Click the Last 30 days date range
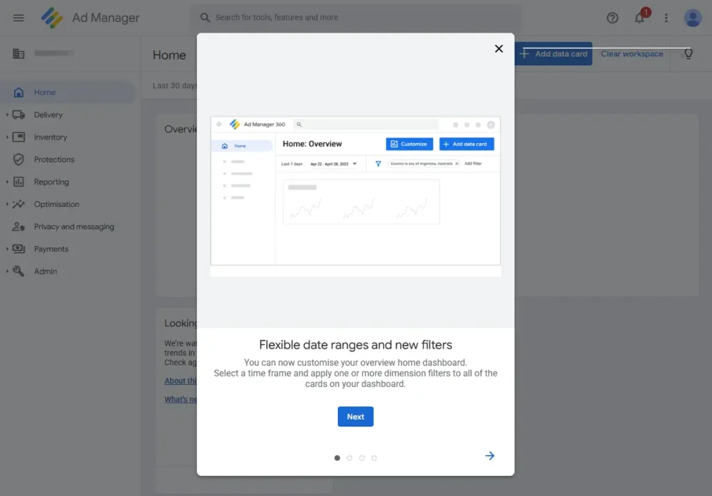712x496 pixels. [x=175, y=85]
